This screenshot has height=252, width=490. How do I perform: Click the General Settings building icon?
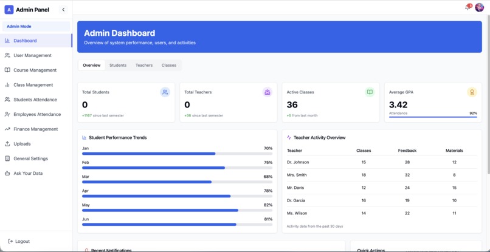pyautogui.click(x=7, y=158)
